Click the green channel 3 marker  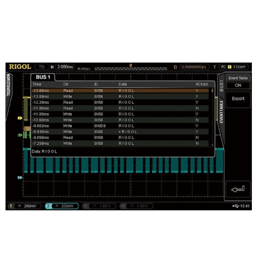coord(20,135)
